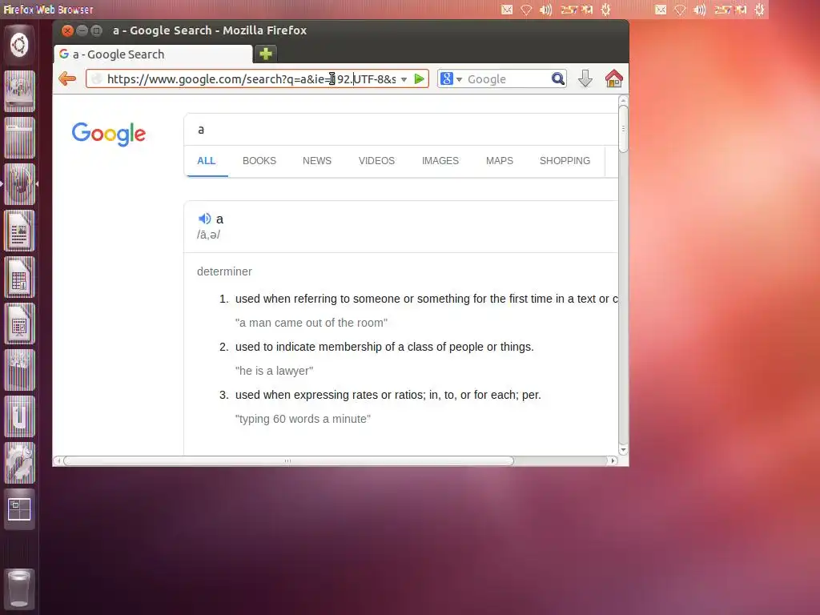Play the pronunciation of 'a'

204,219
